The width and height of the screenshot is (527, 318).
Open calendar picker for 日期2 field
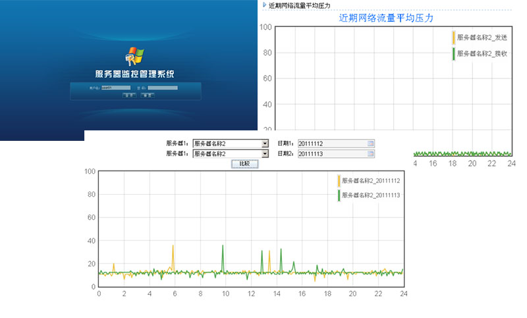(370, 154)
